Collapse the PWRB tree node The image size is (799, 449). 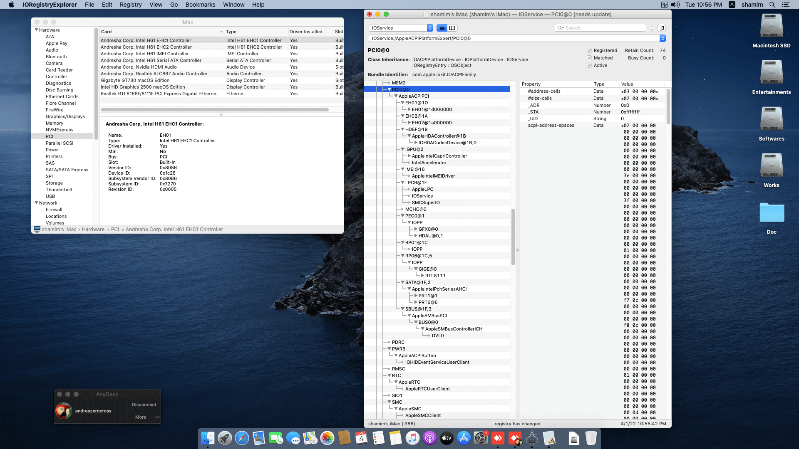tap(389, 349)
